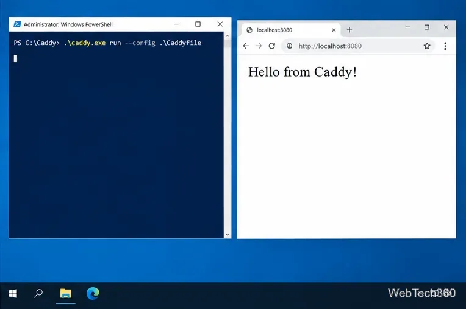Click the 'Administrator: Windows PowerShell' title
466x309 pixels.
(68, 24)
